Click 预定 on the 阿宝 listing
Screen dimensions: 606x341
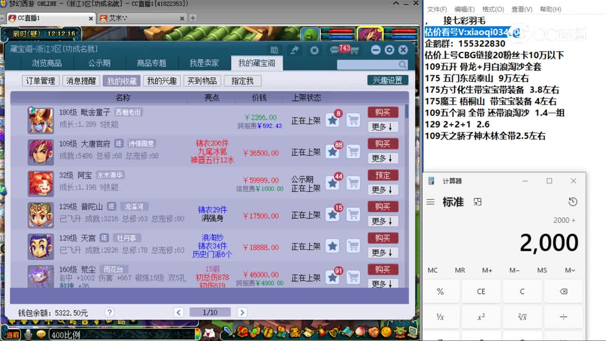383,175
